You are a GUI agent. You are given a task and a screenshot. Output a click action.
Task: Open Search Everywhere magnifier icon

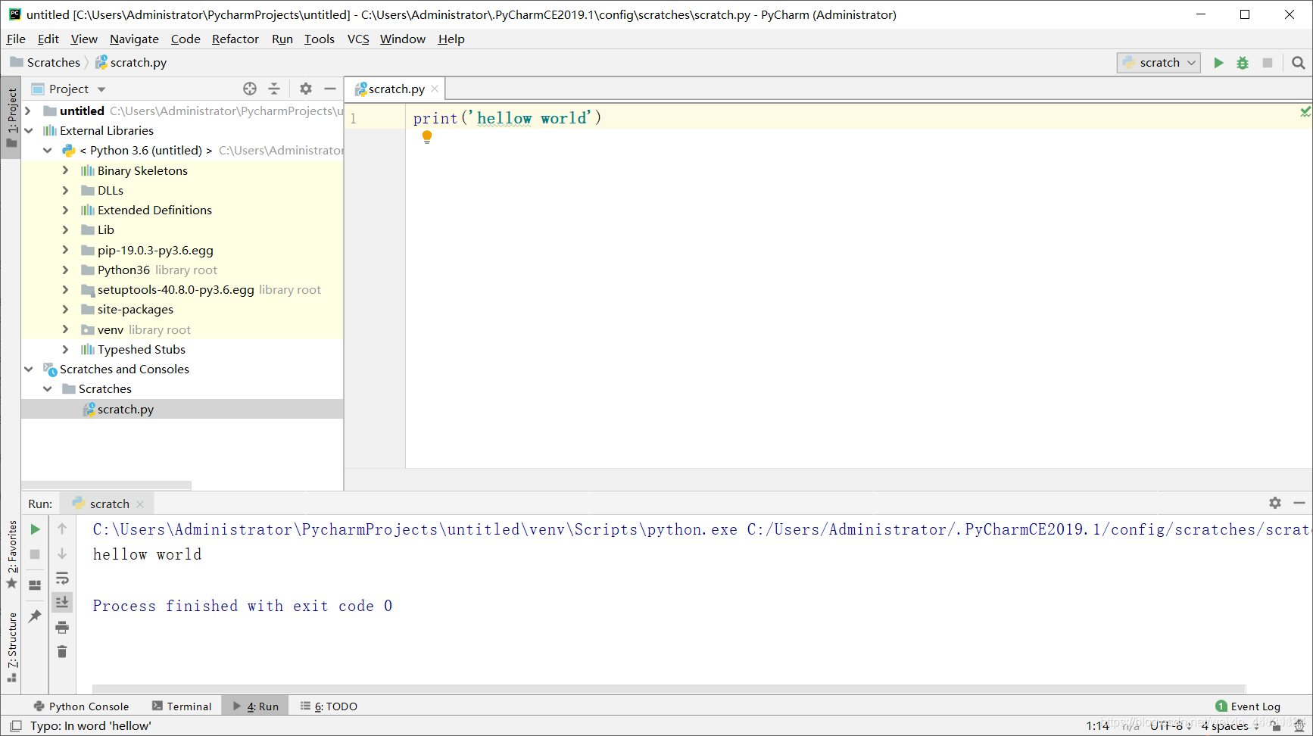pos(1299,63)
